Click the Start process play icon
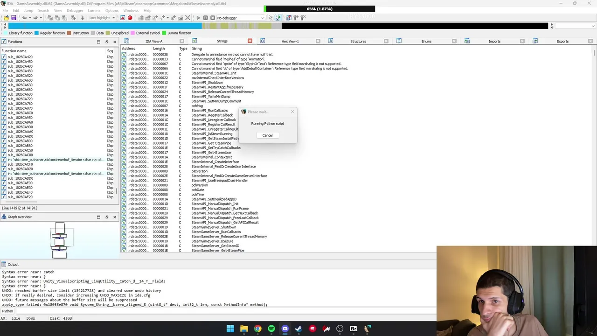 (x=198, y=18)
